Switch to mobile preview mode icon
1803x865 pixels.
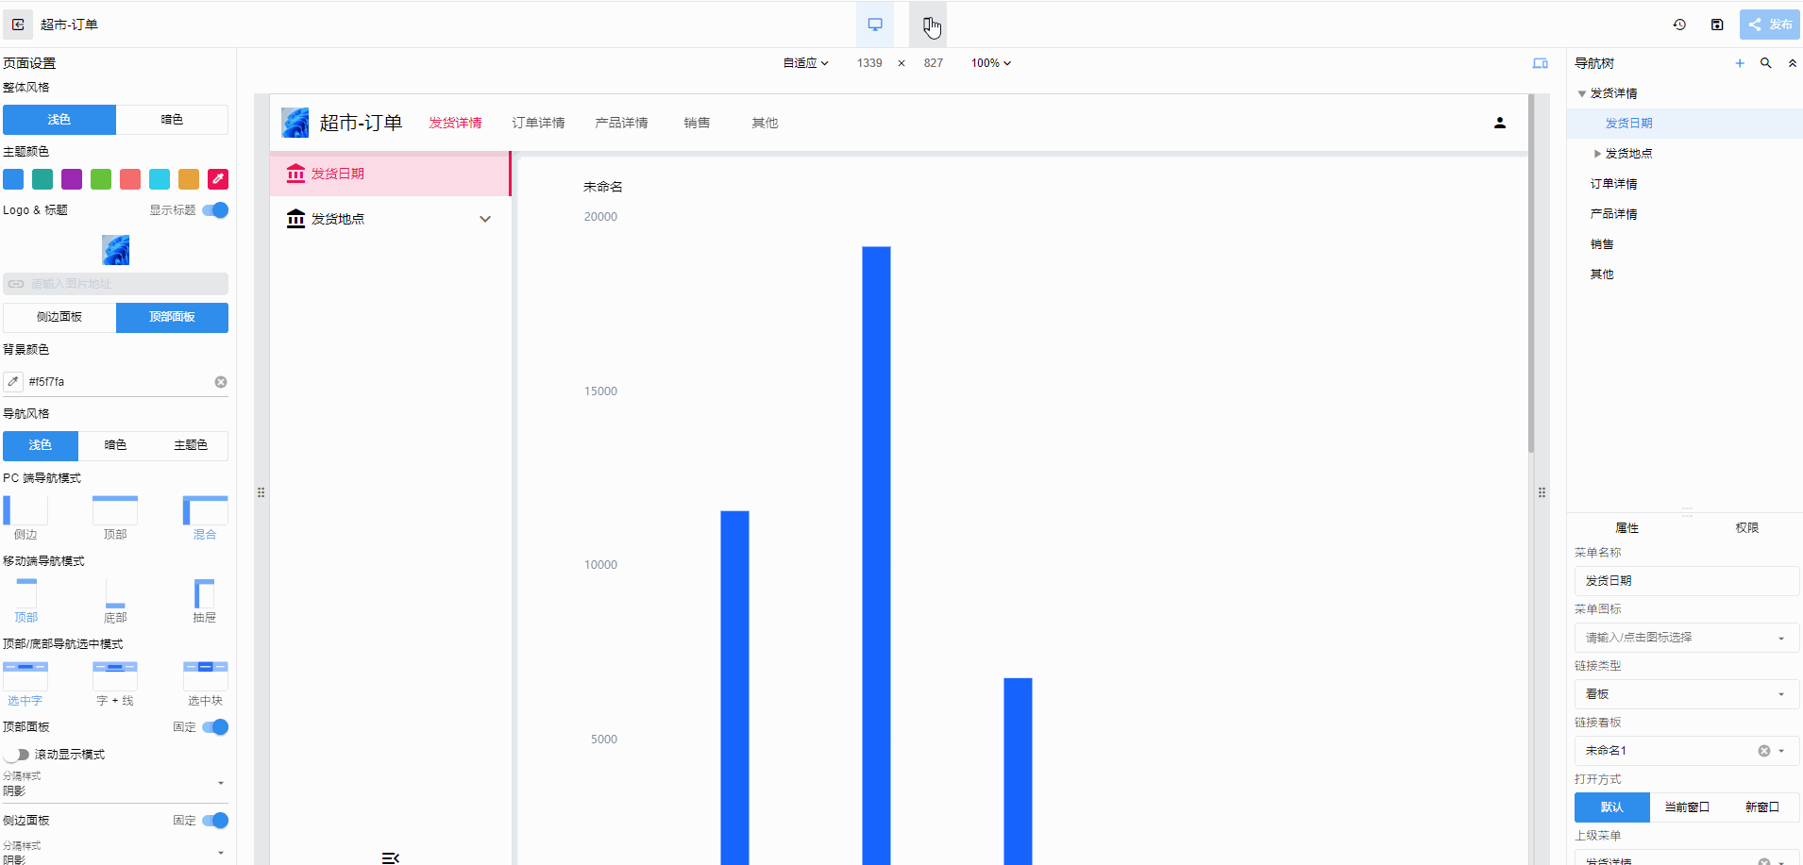click(x=928, y=25)
